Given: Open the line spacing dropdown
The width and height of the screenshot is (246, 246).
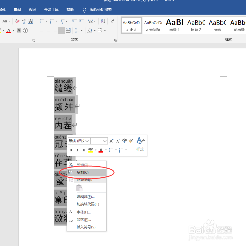Looking at the screenshot, I should (78, 31).
